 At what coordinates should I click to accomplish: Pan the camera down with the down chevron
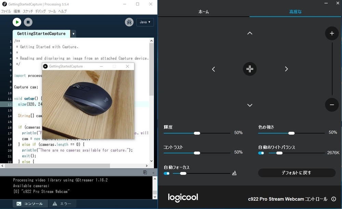click(x=250, y=105)
